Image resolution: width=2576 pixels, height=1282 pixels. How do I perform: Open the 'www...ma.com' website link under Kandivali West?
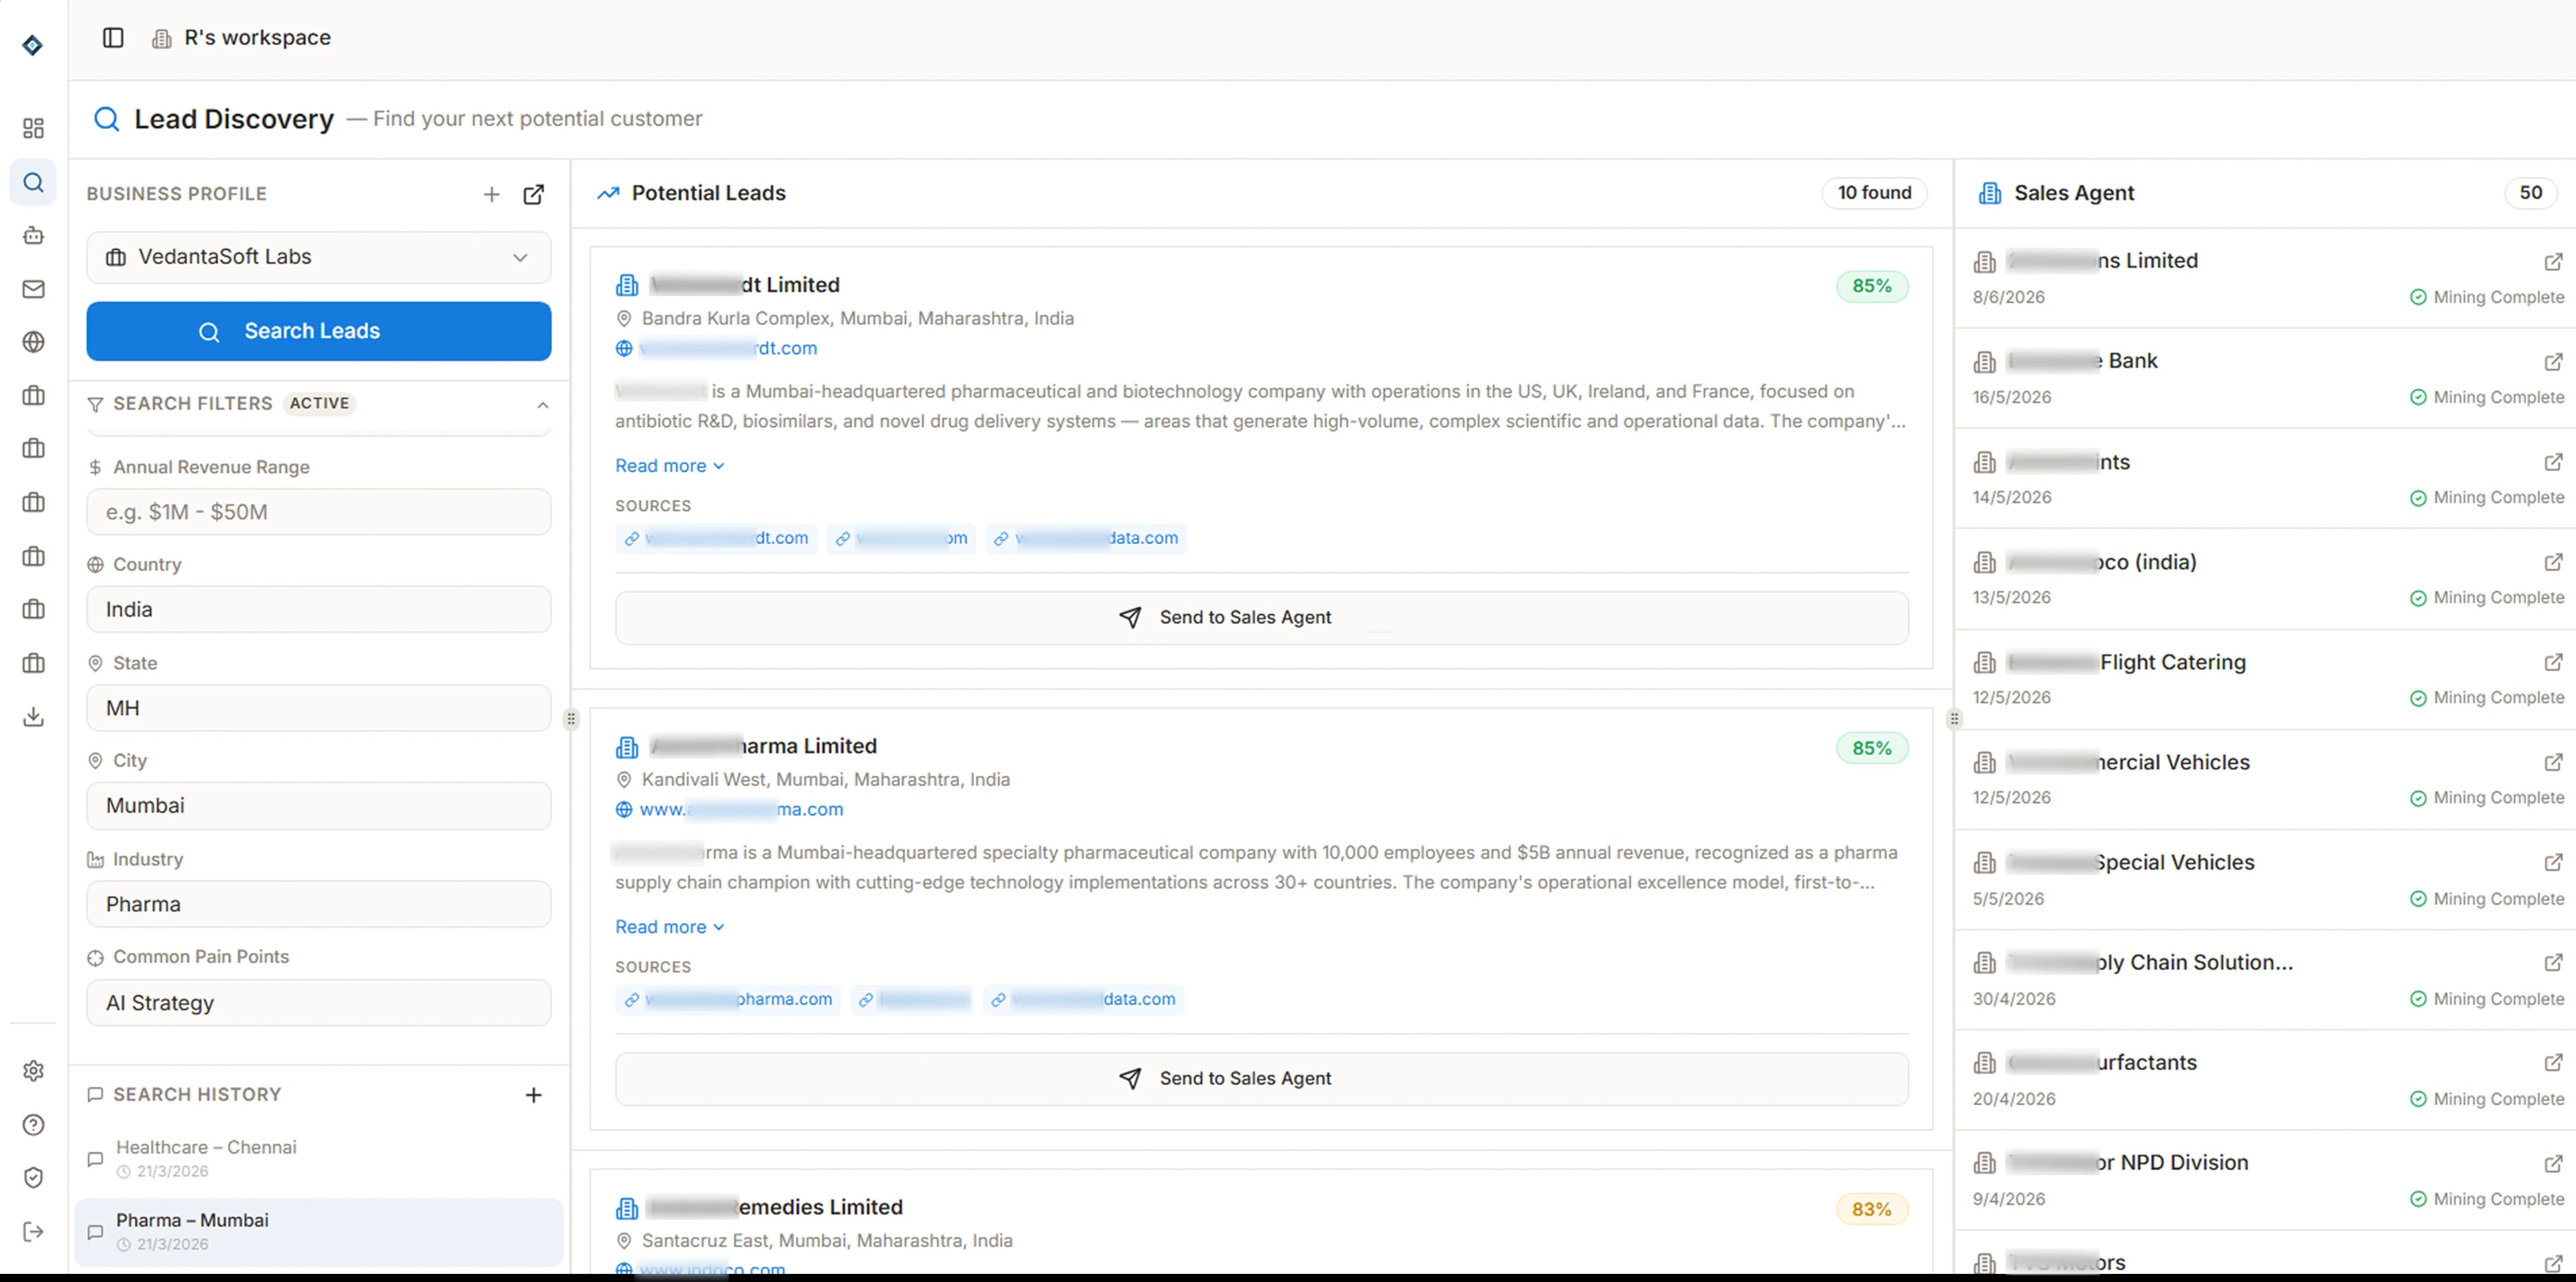tap(741, 809)
